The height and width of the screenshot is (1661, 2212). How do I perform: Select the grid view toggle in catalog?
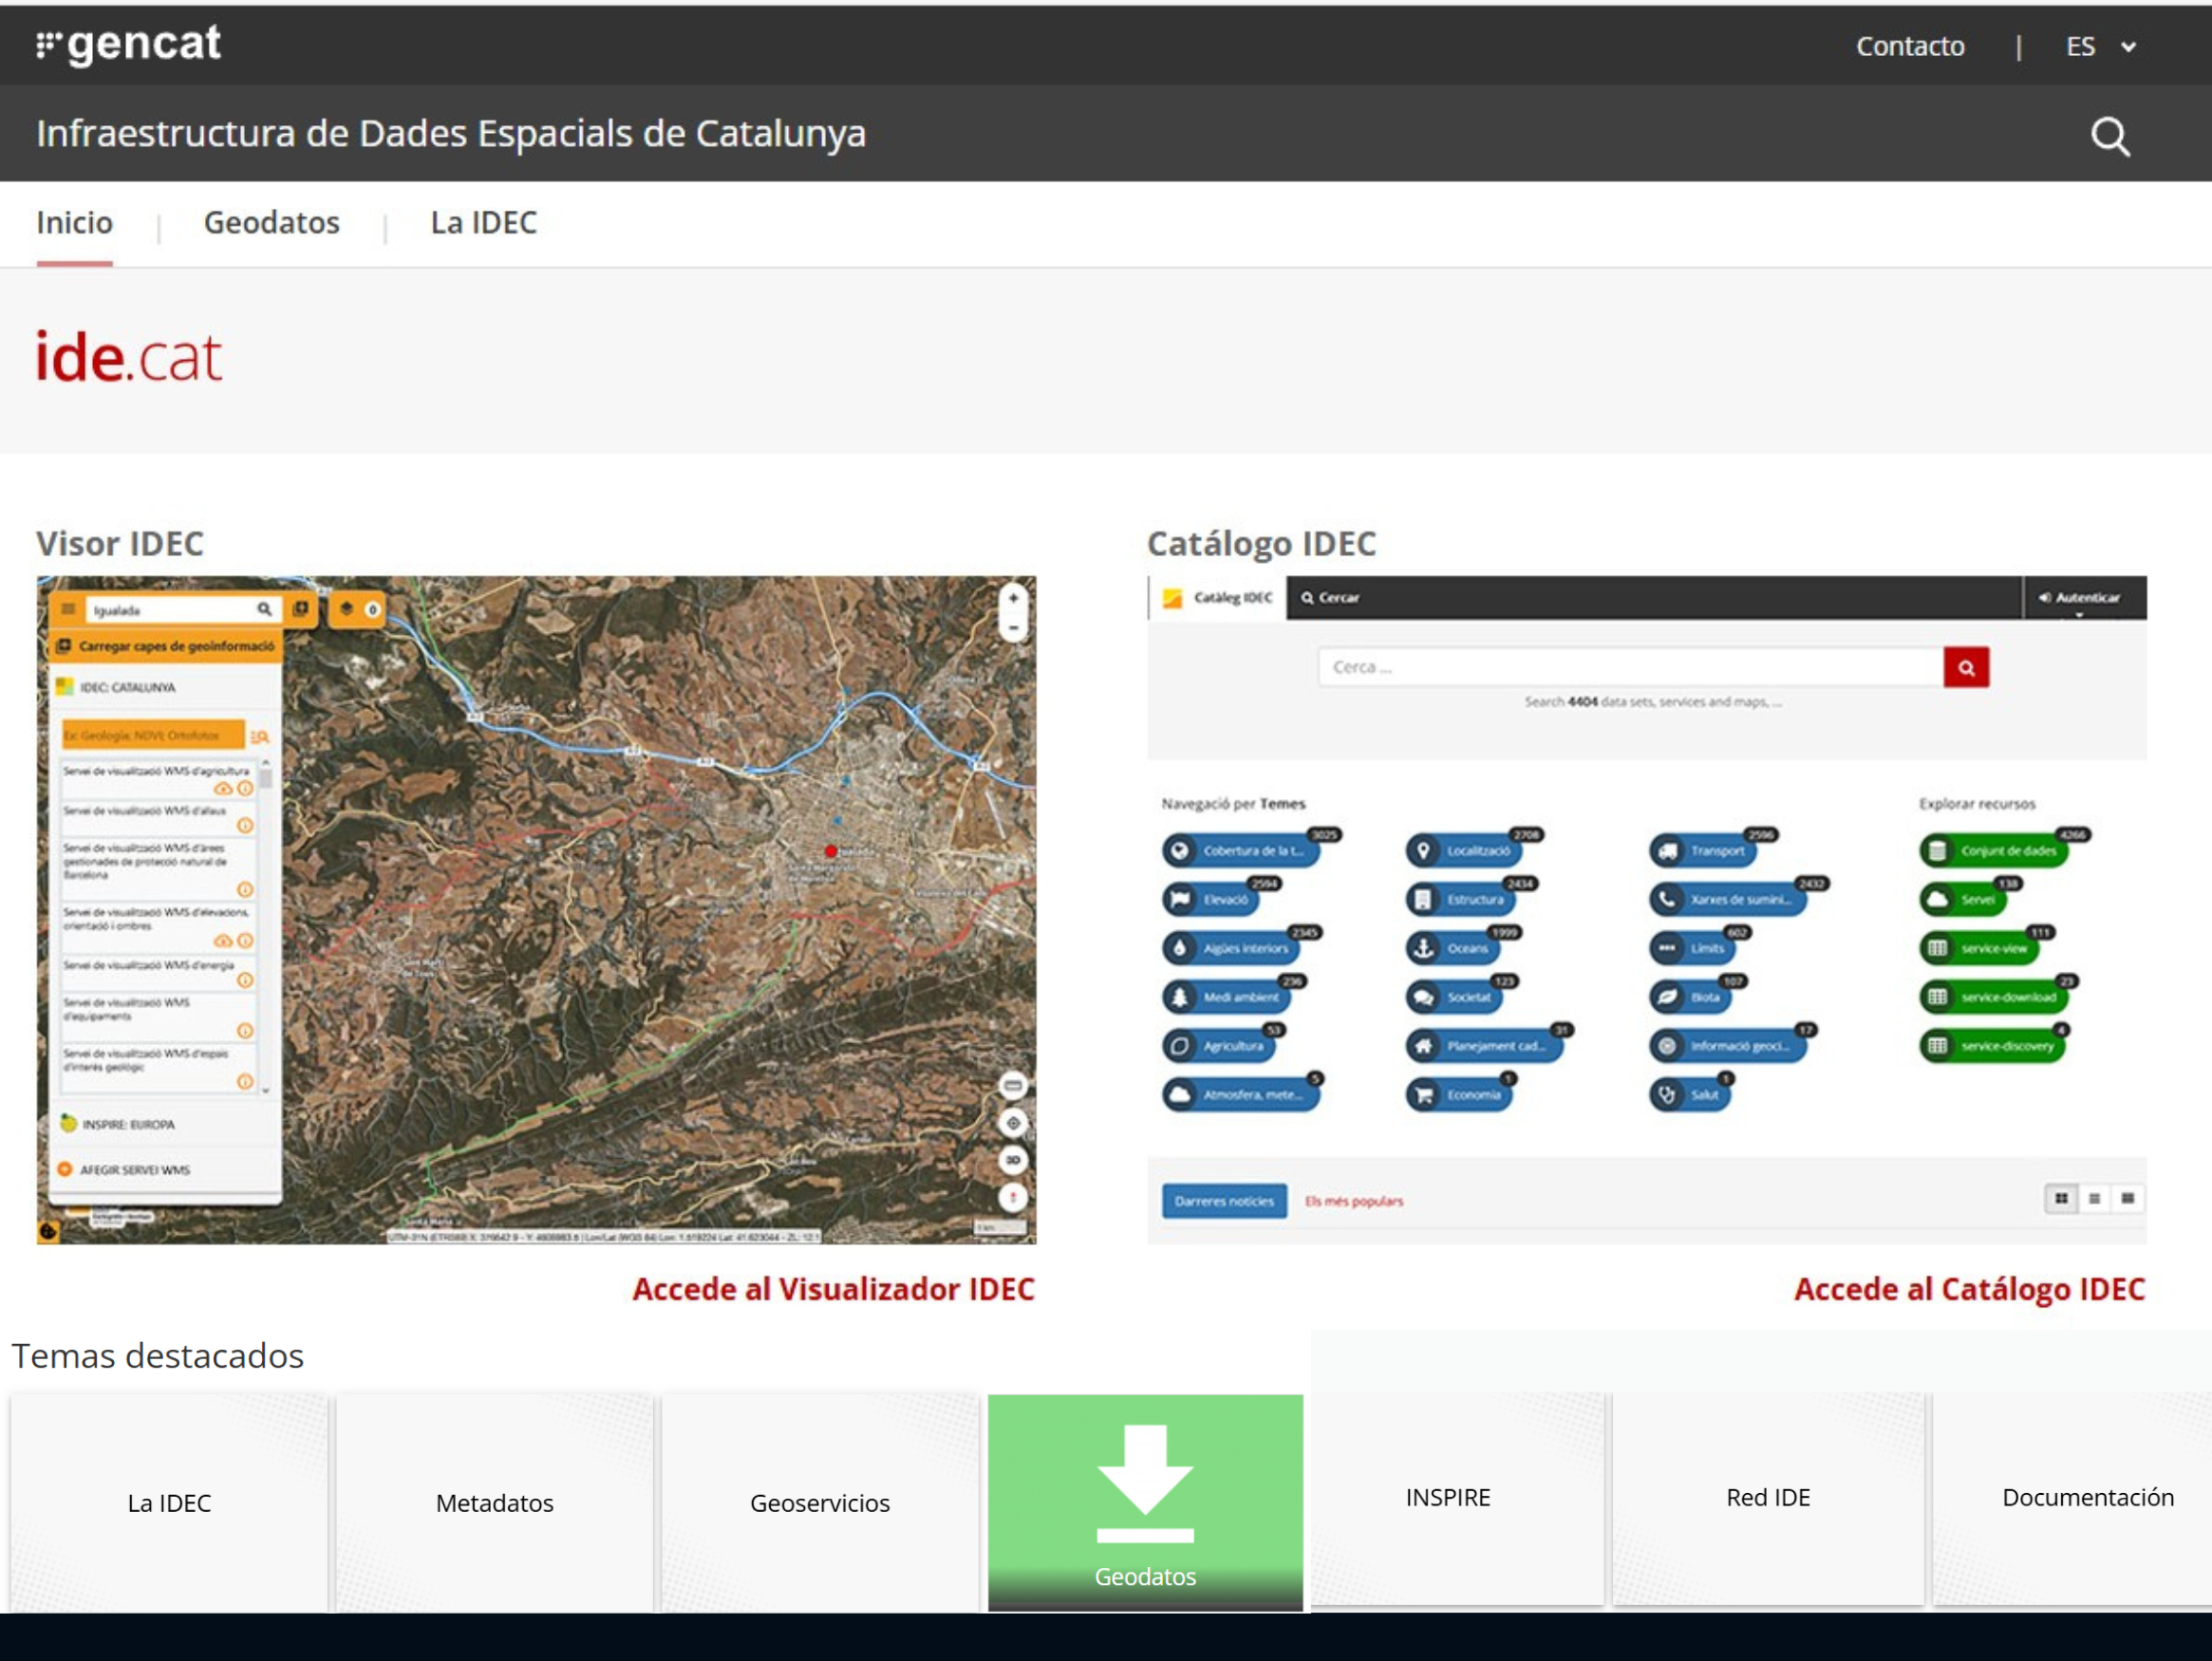coord(2061,1198)
